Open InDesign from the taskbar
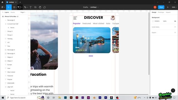 tap(77, 97)
